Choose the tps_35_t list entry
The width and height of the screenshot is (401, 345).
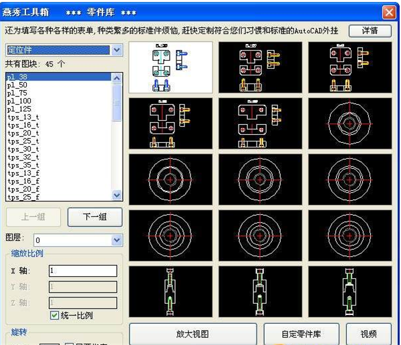pos(23,165)
